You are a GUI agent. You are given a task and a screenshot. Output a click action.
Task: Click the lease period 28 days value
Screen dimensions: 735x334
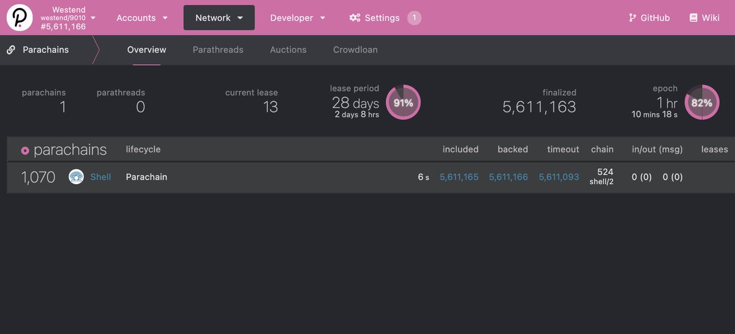356,103
